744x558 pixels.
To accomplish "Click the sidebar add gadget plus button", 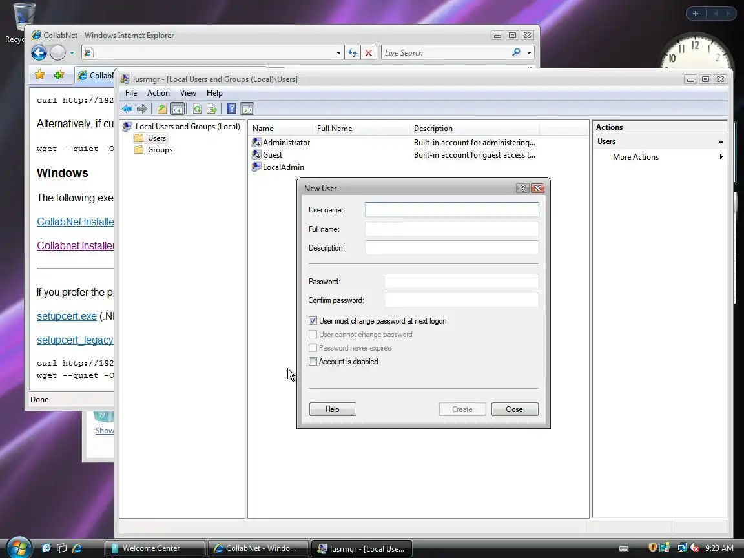I will point(695,14).
